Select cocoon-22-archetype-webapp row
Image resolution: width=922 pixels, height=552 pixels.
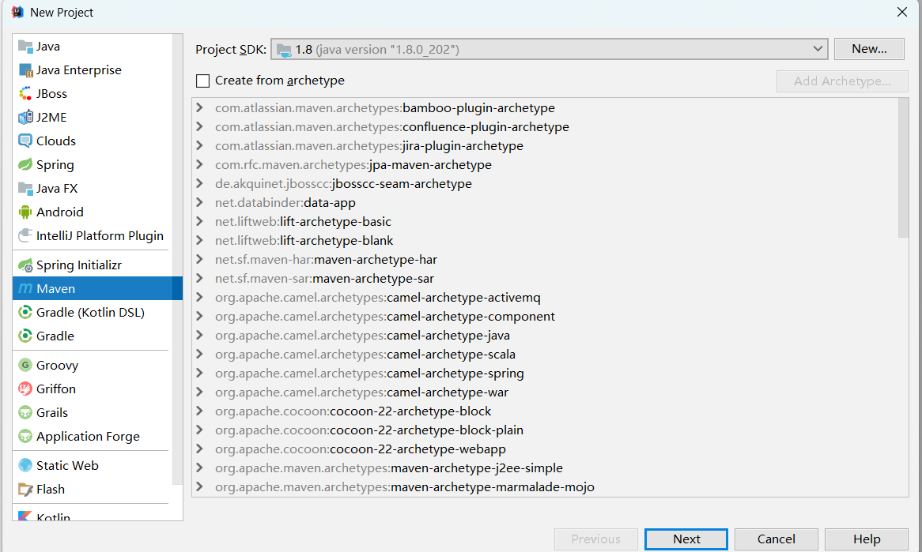545,449
